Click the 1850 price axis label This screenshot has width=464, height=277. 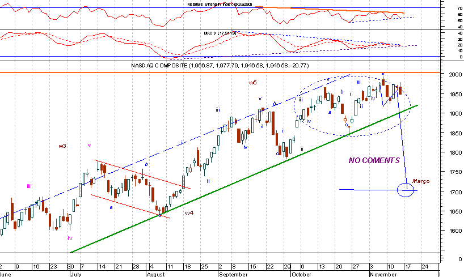[455, 133]
